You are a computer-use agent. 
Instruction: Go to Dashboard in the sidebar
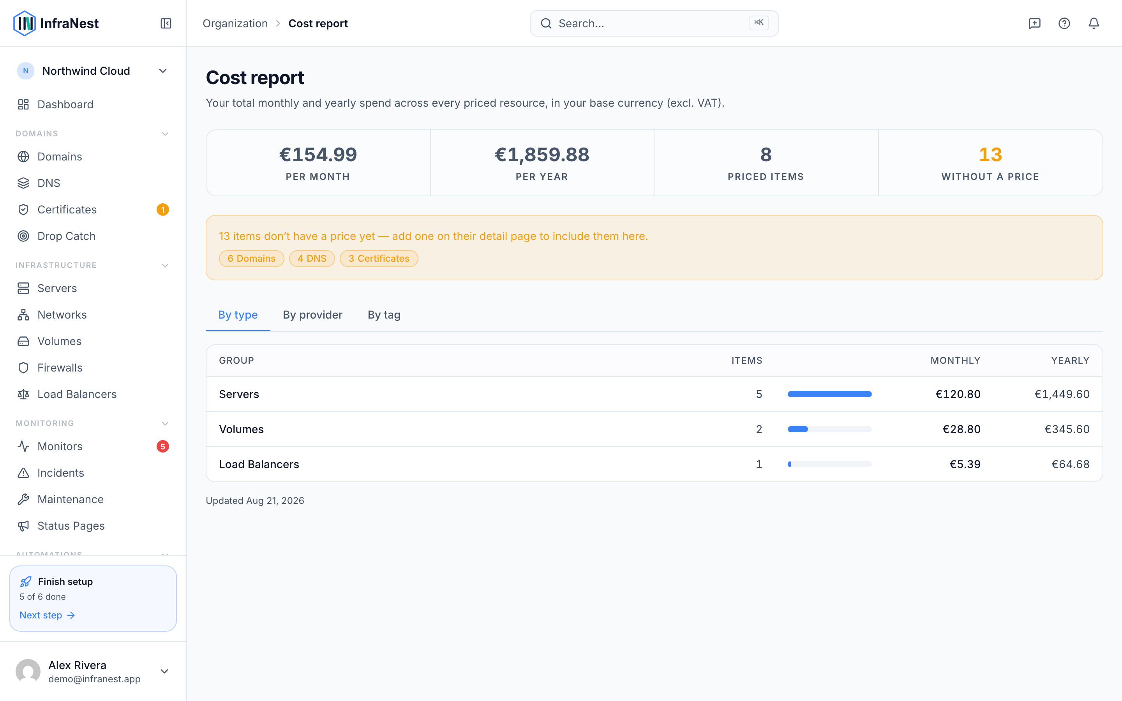tap(93, 104)
